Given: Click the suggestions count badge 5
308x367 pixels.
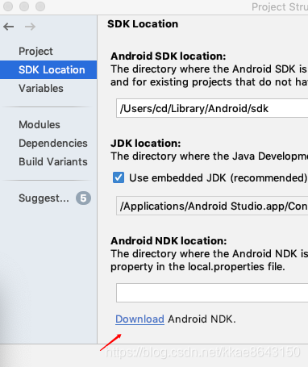Looking at the screenshot, I should coord(83,198).
